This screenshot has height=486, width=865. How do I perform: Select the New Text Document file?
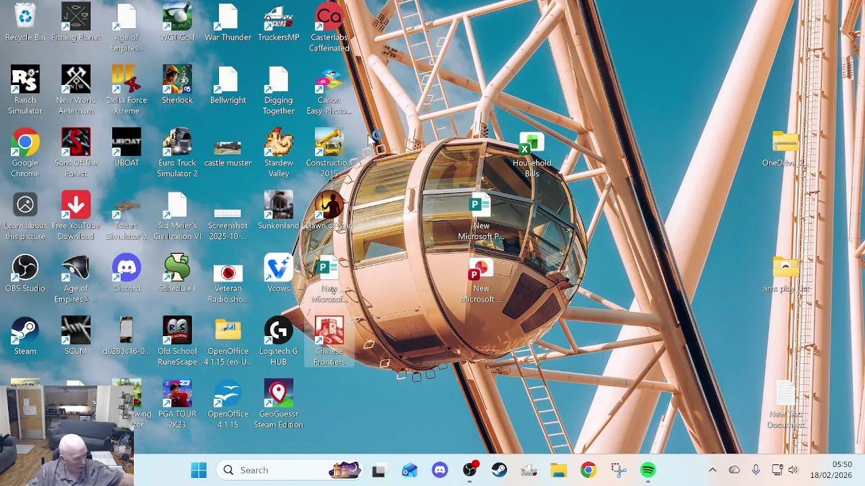[x=785, y=405]
